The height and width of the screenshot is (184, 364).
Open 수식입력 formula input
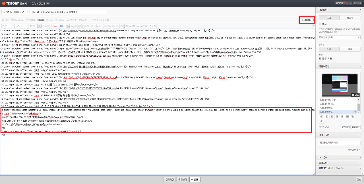click(82, 20)
